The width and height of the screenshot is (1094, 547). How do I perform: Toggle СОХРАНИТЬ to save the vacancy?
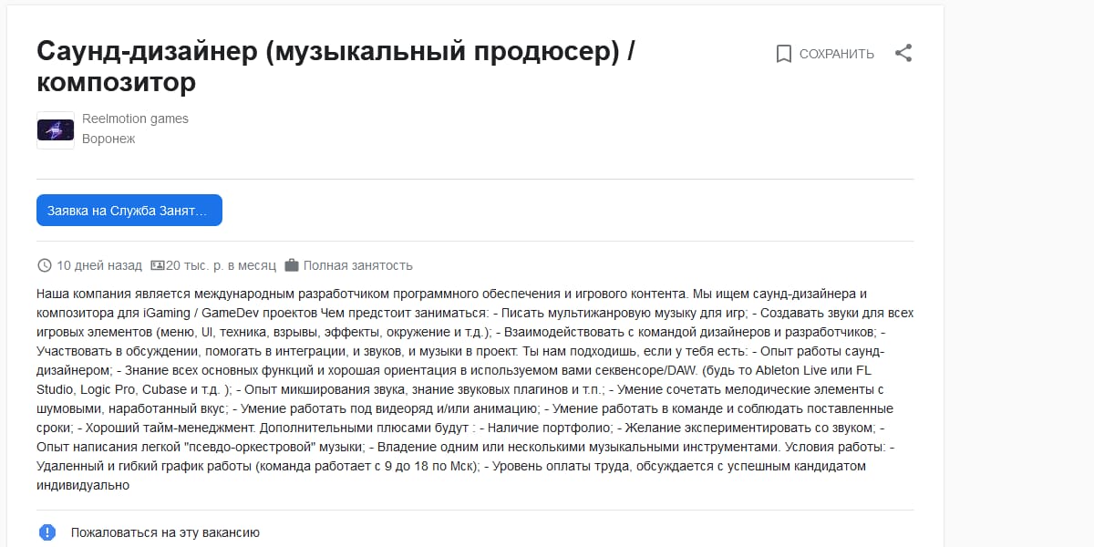pos(836,53)
